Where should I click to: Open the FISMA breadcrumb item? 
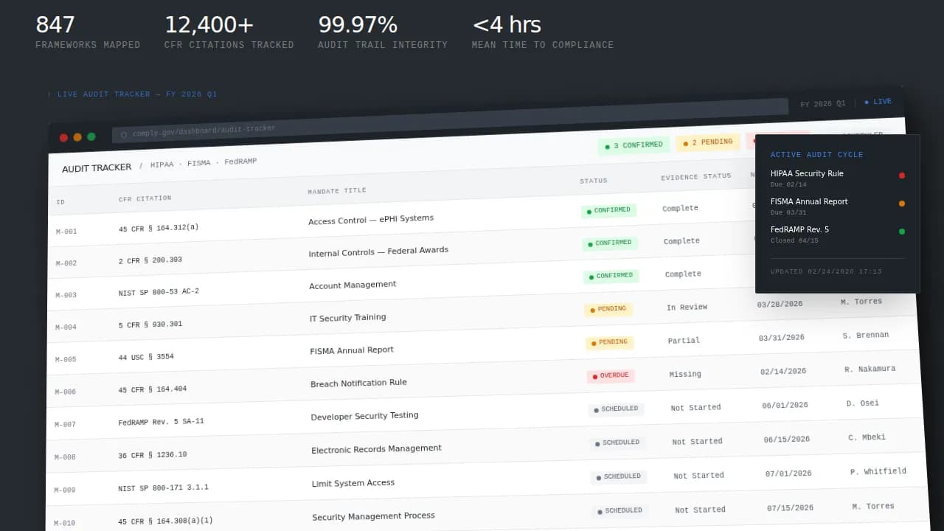pyautogui.click(x=199, y=163)
